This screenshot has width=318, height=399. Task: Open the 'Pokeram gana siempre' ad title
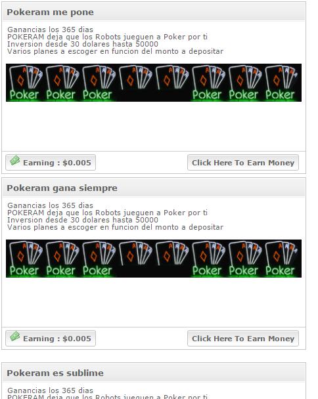click(x=62, y=188)
